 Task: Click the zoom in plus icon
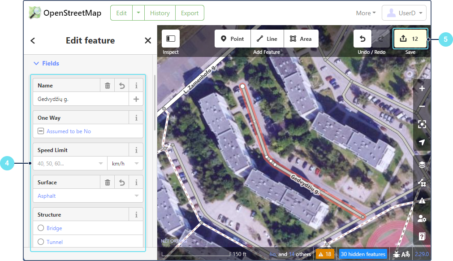coord(422,88)
